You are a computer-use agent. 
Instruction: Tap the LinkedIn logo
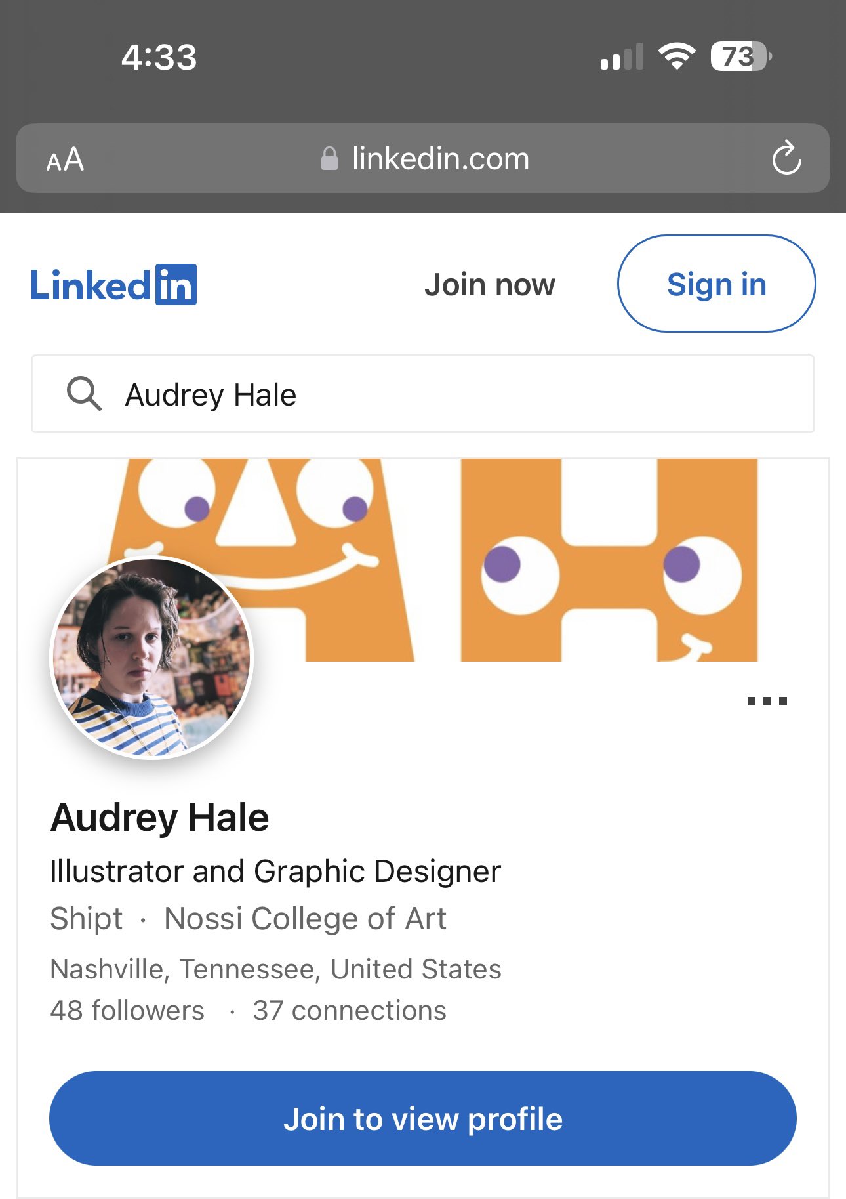(113, 285)
